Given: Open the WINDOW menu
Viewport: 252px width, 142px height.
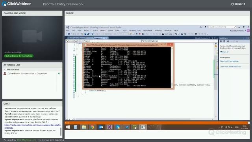Looking at the screenshot, I should point(168,31).
